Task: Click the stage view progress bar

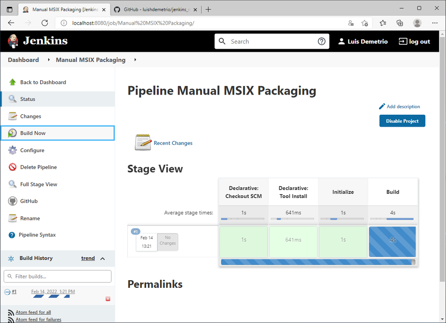Action: (x=318, y=262)
